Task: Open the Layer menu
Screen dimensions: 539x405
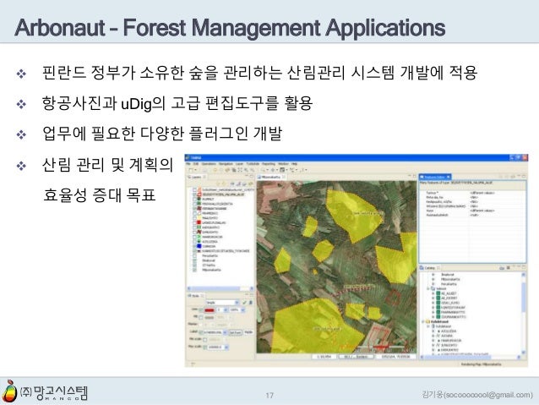Action: tap(239, 164)
